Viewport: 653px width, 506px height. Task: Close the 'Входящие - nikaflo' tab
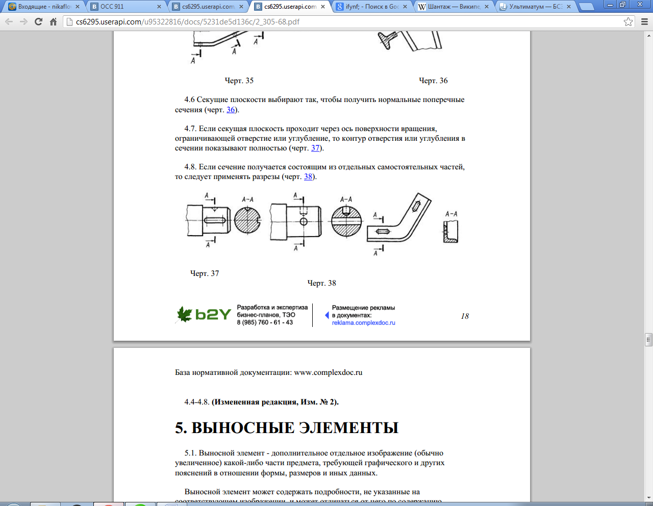[78, 7]
